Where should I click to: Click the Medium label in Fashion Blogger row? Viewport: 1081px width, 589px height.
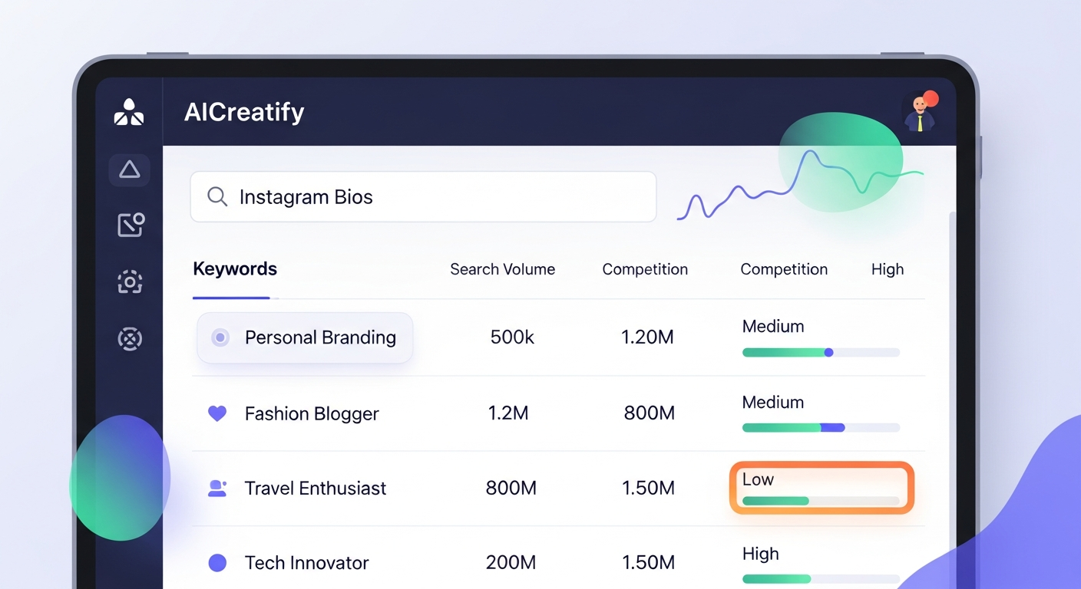click(773, 403)
